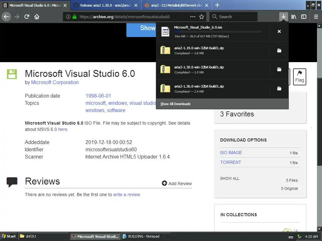The image size is (322, 241).
Task: Click the green padlock security icon
Action: (75, 17)
